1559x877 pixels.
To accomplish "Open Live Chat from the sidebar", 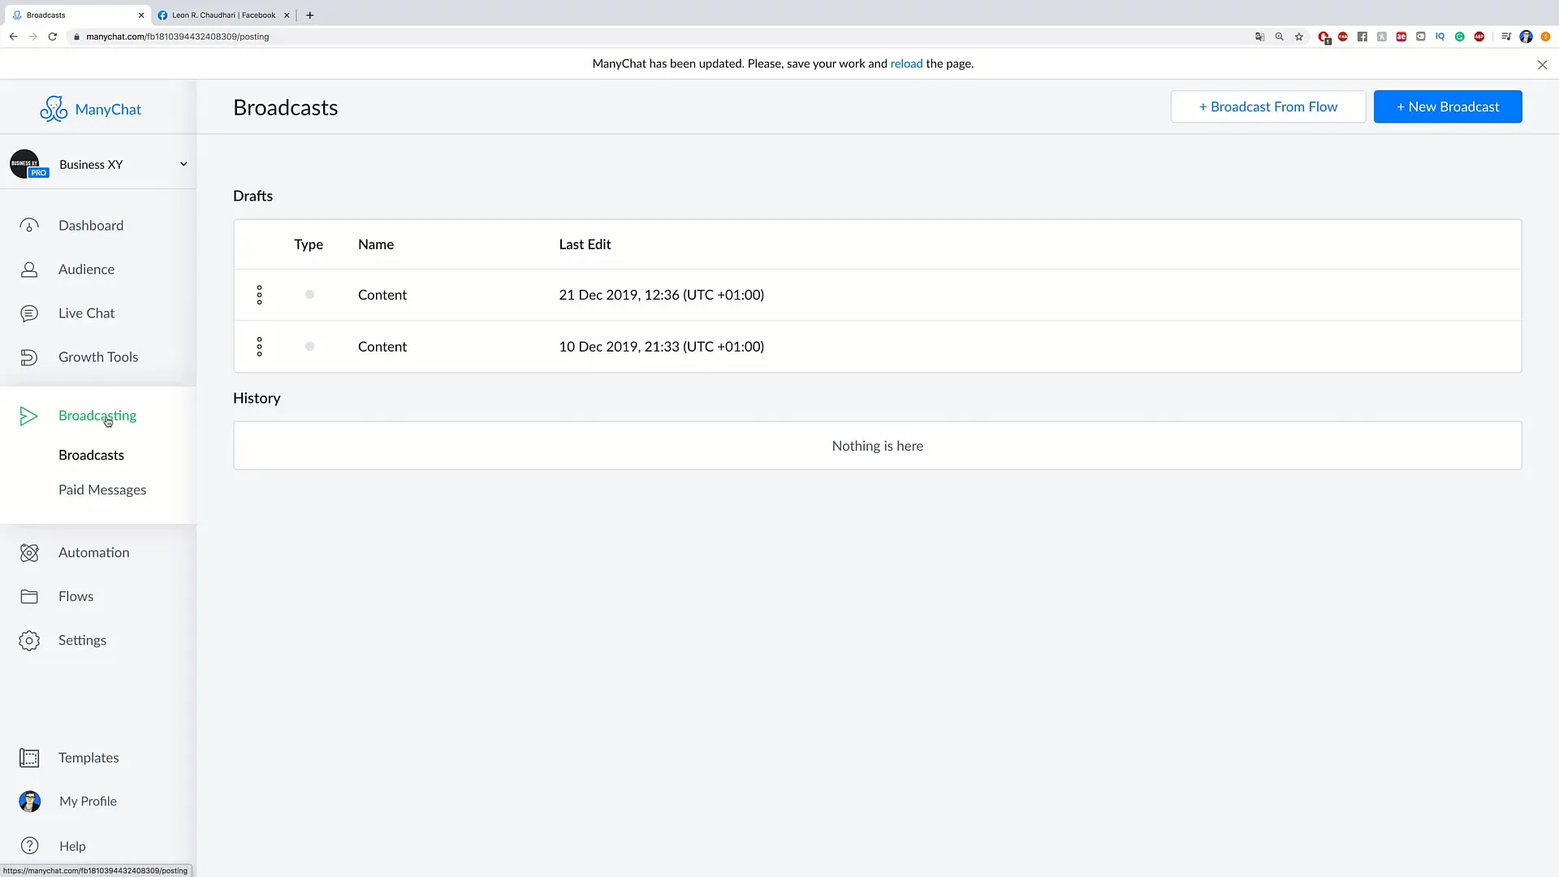I will pos(86,313).
